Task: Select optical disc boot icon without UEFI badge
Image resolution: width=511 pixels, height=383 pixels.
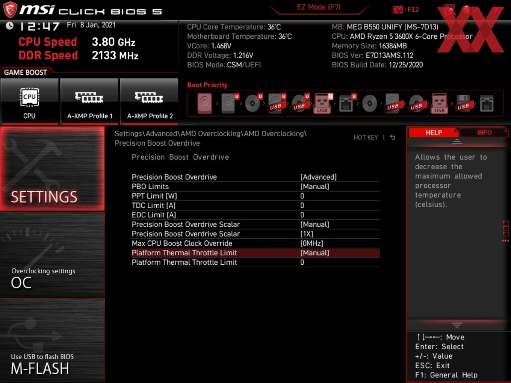Action: coord(370,103)
